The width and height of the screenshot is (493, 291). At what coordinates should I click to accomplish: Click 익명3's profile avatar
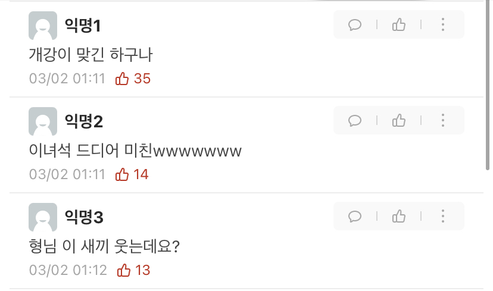[43, 217]
